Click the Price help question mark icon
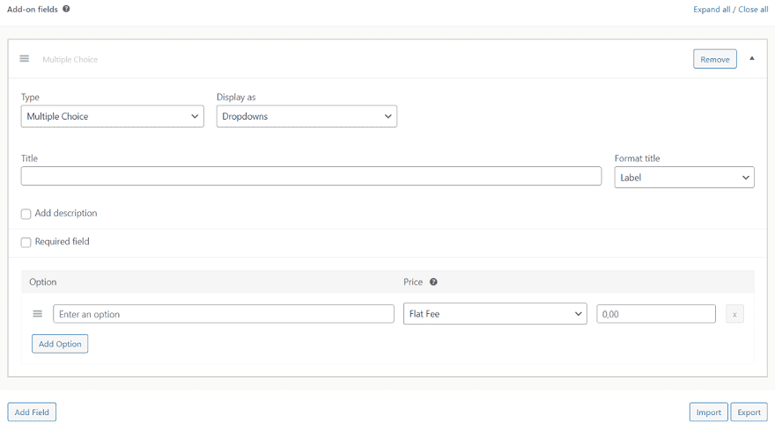Screen dimensions: 775x431 pos(433,282)
